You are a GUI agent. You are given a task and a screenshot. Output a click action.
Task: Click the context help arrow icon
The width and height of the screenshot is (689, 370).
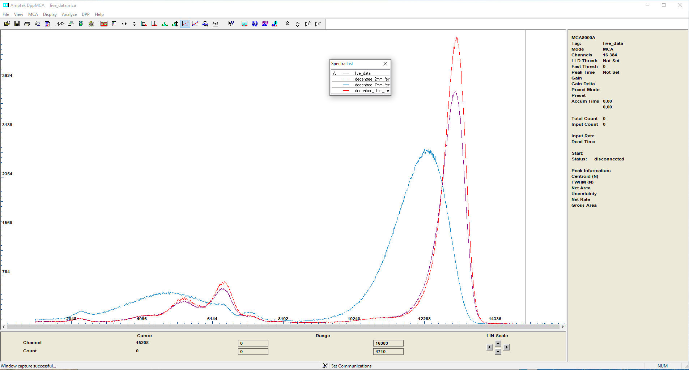(x=231, y=24)
